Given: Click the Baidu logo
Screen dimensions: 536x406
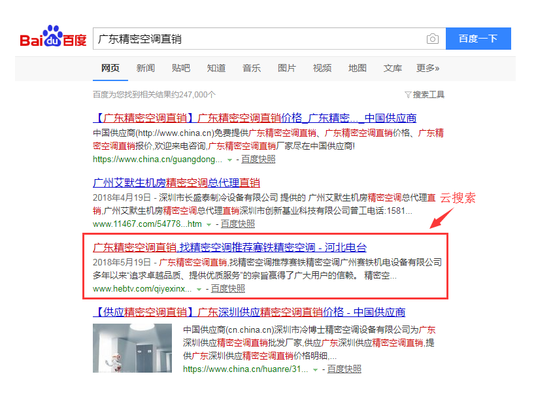Looking at the screenshot, I should [x=53, y=36].
